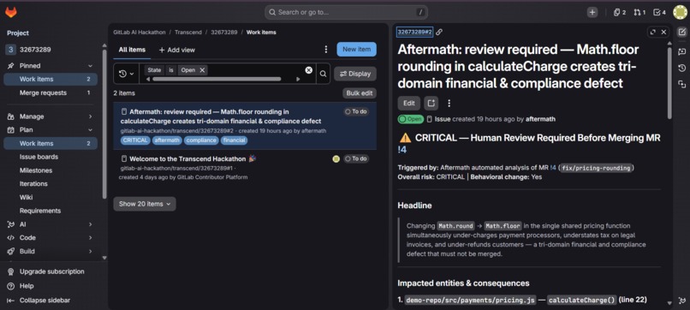This screenshot has width=690, height=310.
Task: Open the kebab menu next to Add view
Action: 326,50
